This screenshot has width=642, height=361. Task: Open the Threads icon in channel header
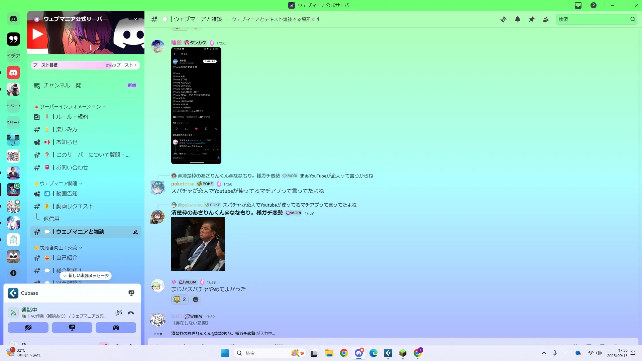point(503,19)
